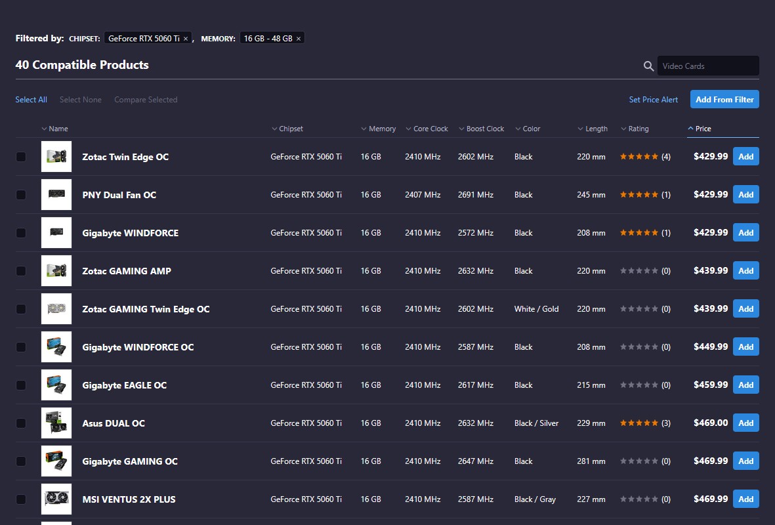Toggle Price column sort order

[700, 129]
